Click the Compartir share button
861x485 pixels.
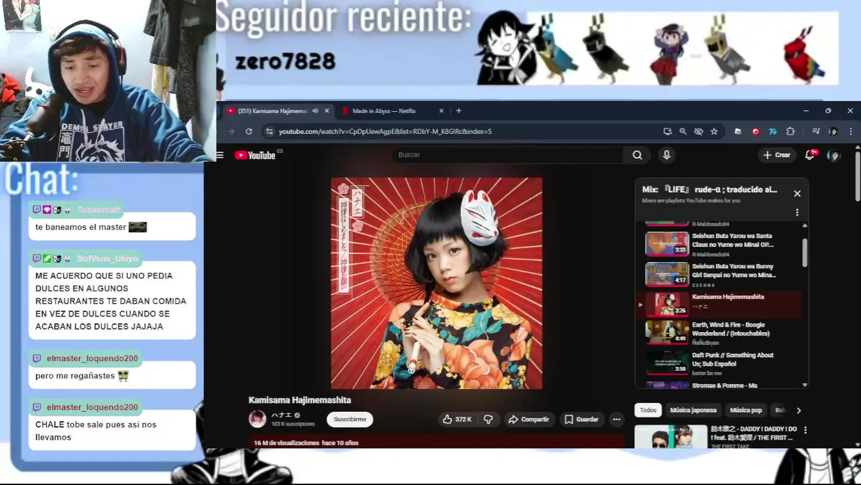[x=529, y=419]
